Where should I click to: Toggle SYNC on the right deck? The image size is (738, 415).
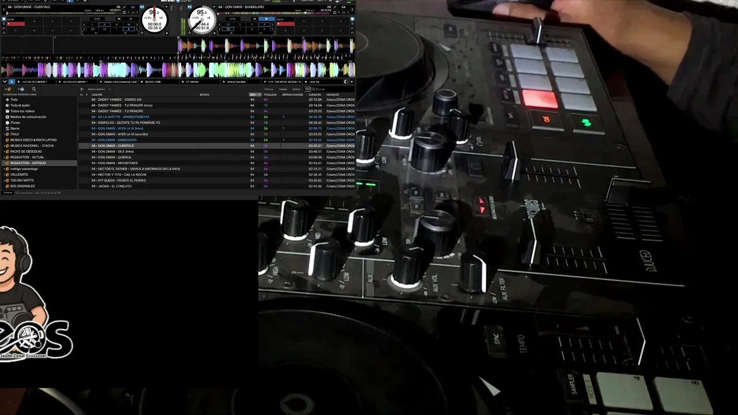click(x=234, y=19)
